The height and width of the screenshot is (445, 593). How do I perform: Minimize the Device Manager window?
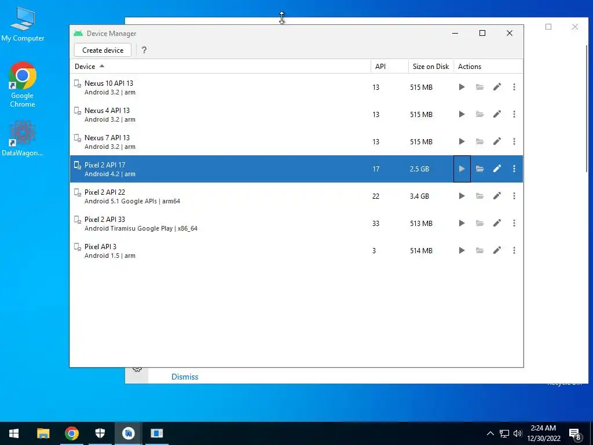455,33
